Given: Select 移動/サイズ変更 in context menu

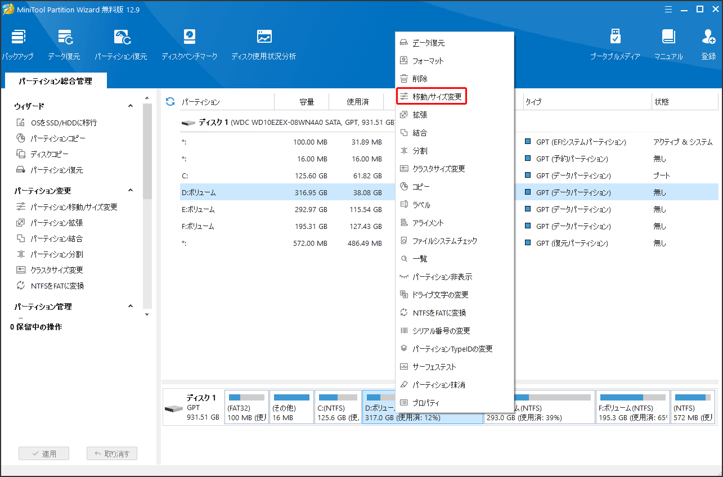Looking at the screenshot, I should pyautogui.click(x=455, y=97).
